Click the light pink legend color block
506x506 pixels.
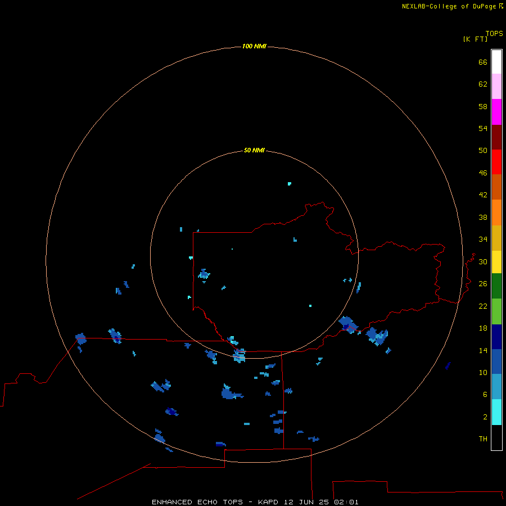[x=496, y=86]
